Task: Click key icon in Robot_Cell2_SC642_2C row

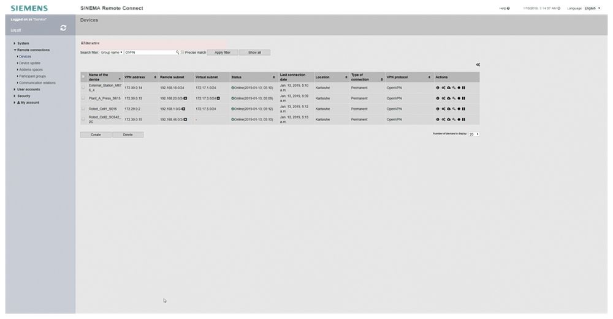Action: [x=454, y=119]
